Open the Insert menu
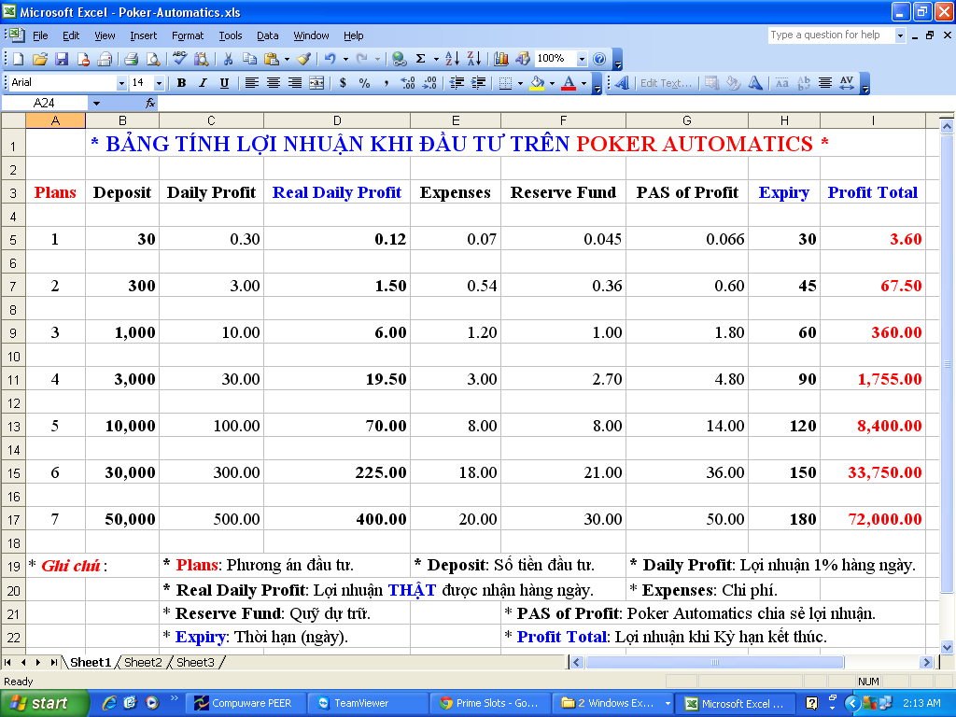The width and height of the screenshot is (956, 717). (143, 35)
